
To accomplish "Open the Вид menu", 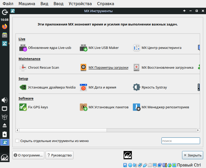I will point(44,4).
